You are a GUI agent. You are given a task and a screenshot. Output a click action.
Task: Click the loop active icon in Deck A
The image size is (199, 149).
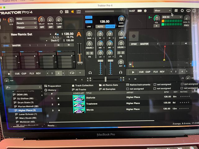[x=72, y=73]
